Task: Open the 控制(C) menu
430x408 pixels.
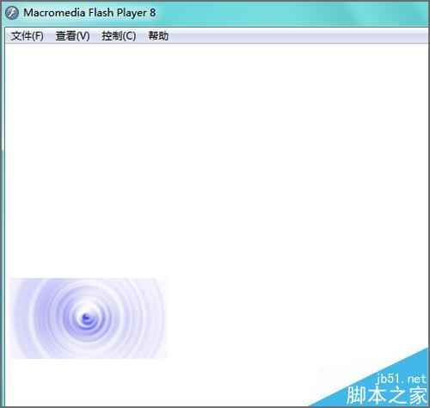Action: pyautogui.click(x=119, y=36)
